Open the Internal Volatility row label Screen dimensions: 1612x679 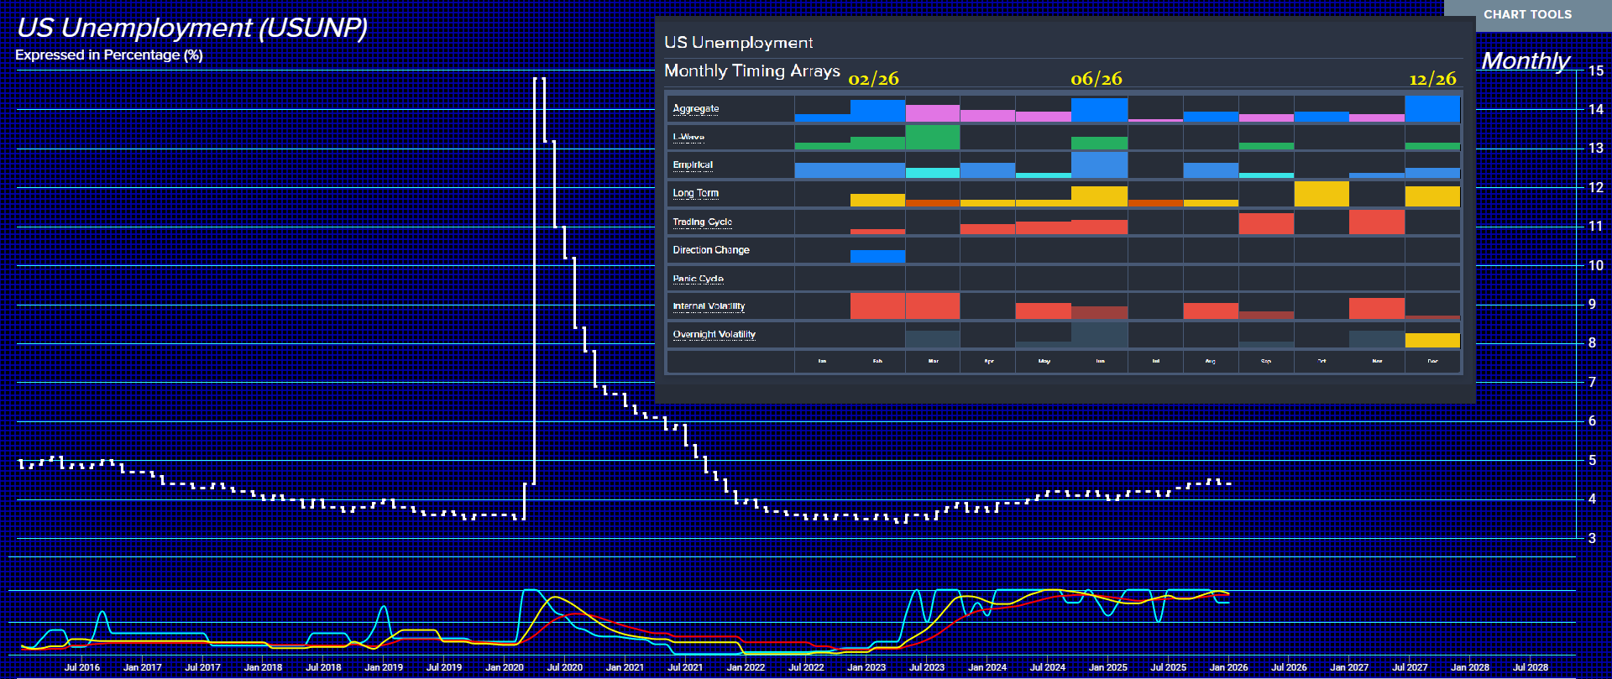click(709, 306)
